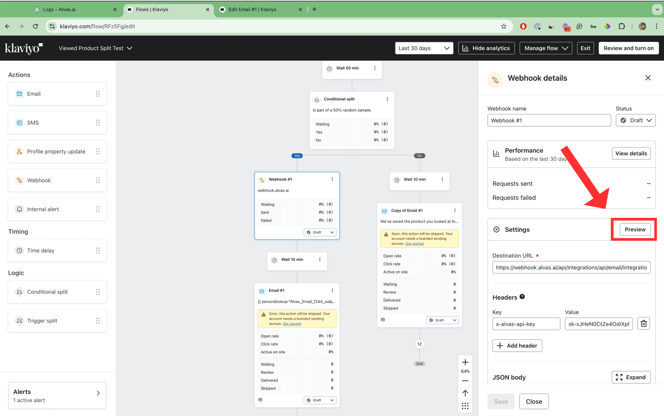Open the Viewed Product Split Test dropdown
Image resolution: width=664 pixels, height=416 pixels.
[x=95, y=48]
